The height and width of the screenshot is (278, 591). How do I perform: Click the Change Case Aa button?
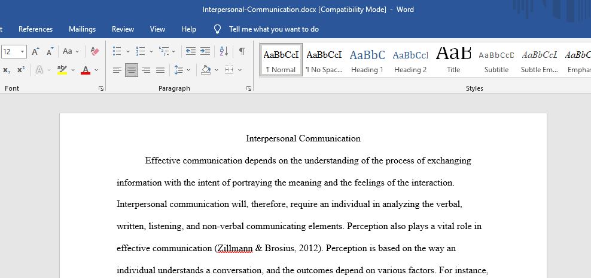pos(68,51)
